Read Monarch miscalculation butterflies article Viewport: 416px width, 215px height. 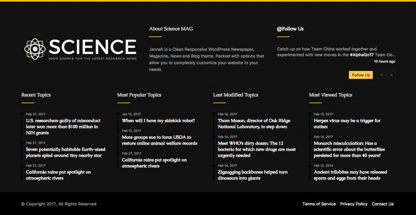point(349,149)
